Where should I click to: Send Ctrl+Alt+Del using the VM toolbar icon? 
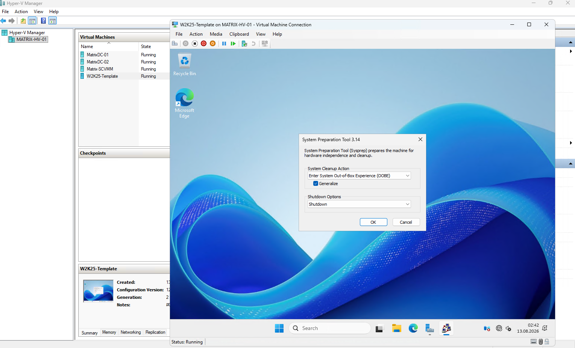point(175,44)
